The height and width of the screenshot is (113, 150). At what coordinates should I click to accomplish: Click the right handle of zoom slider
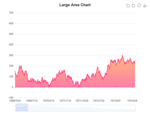click(x=27, y=108)
